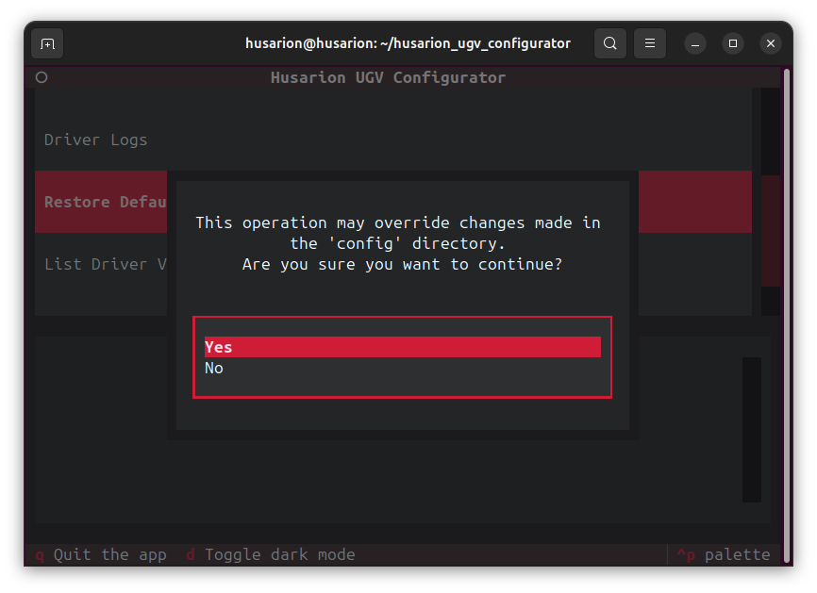This screenshot has width=817, height=593.
Task: Click the window title 'husarion@husarion: ~/husarion_ugv_configurator'
Action: point(408,43)
